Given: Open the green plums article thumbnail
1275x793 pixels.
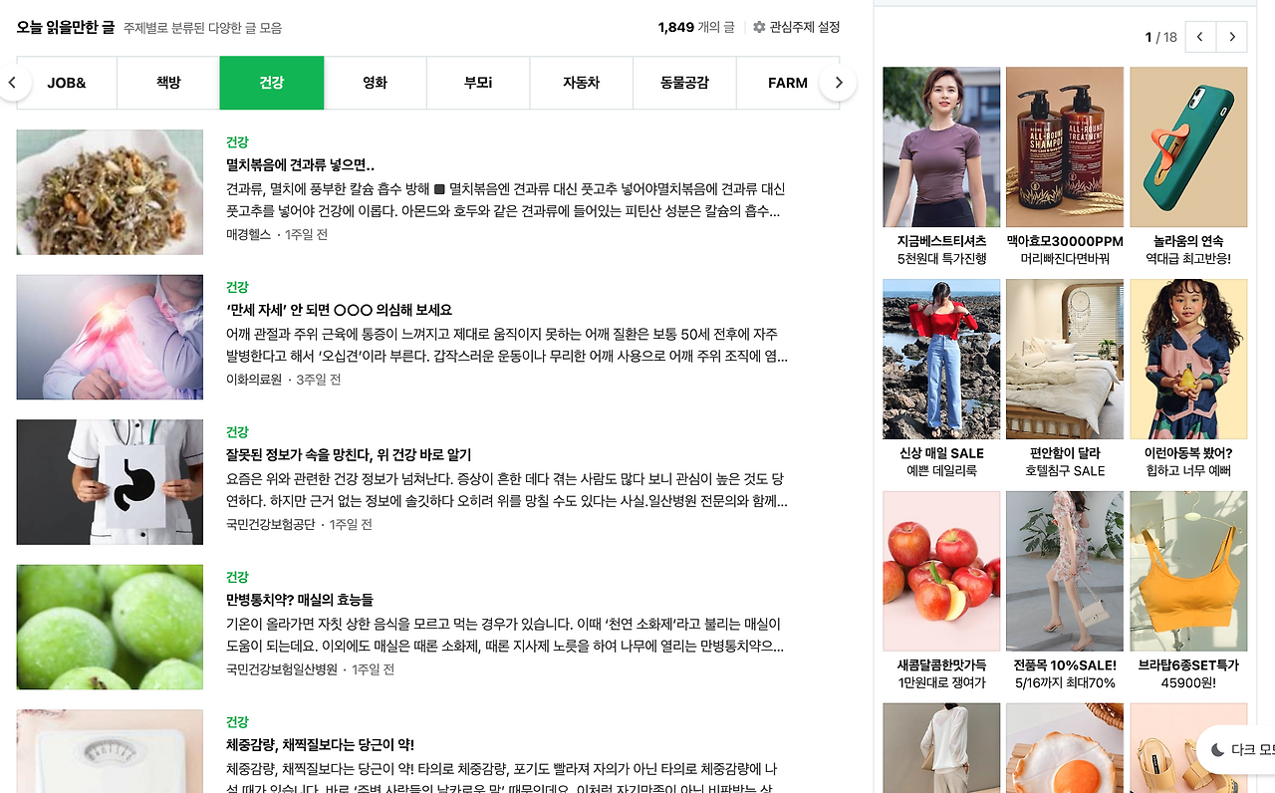Looking at the screenshot, I should click(x=110, y=628).
